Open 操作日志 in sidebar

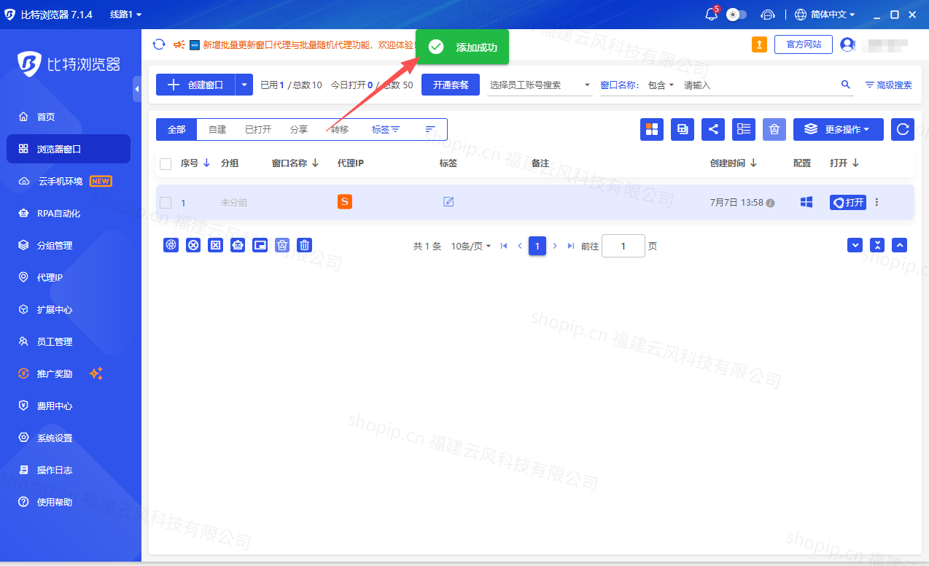pyautogui.click(x=69, y=470)
